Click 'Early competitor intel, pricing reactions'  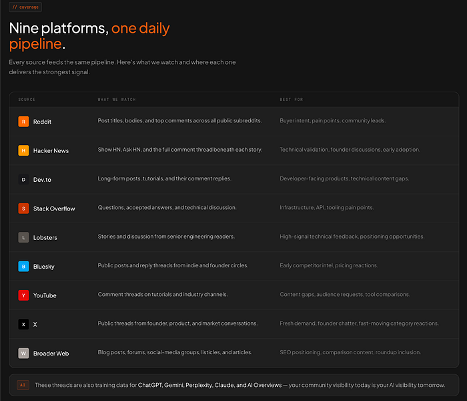329,265
